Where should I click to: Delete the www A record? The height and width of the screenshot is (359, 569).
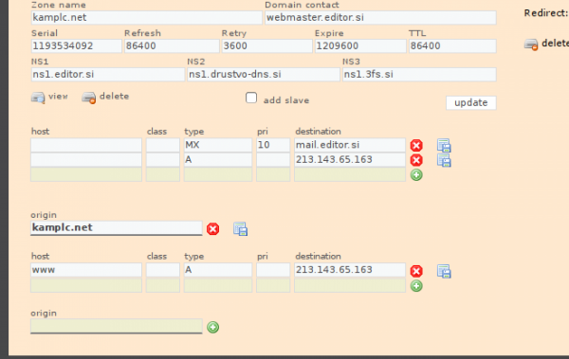[x=416, y=271]
